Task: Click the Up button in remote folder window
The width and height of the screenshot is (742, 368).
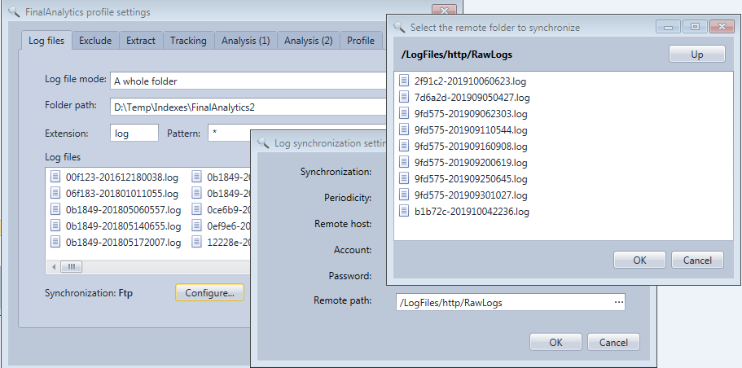Action: [696, 54]
